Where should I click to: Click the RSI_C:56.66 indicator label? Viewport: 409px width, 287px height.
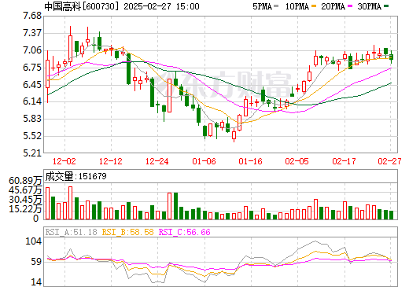[185, 232]
